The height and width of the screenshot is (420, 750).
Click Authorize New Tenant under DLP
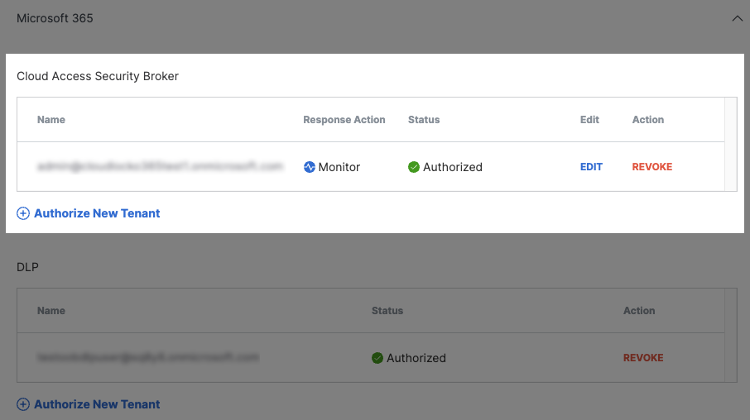97,404
